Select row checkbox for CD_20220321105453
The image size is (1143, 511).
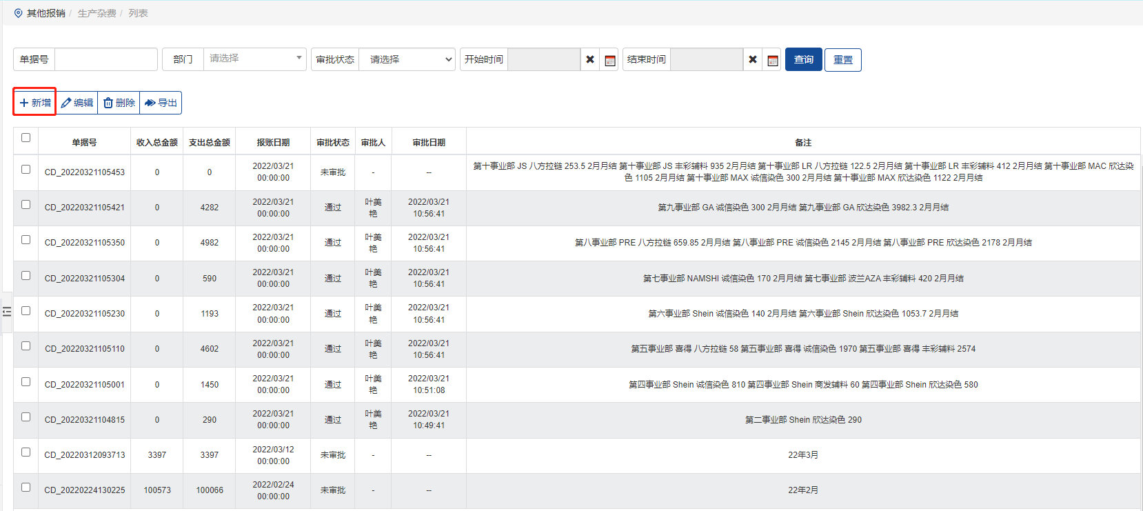[26, 170]
